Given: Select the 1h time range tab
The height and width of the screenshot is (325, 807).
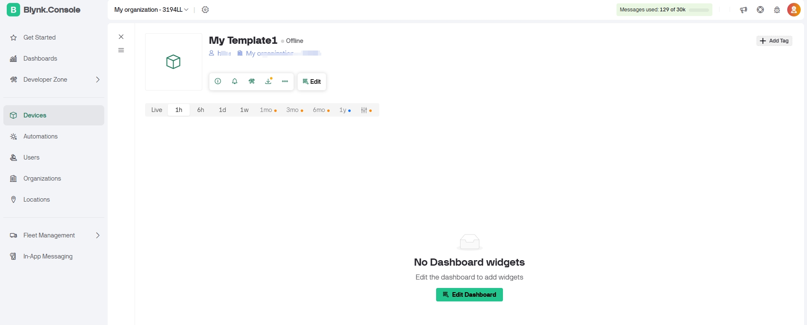Looking at the screenshot, I should (179, 110).
